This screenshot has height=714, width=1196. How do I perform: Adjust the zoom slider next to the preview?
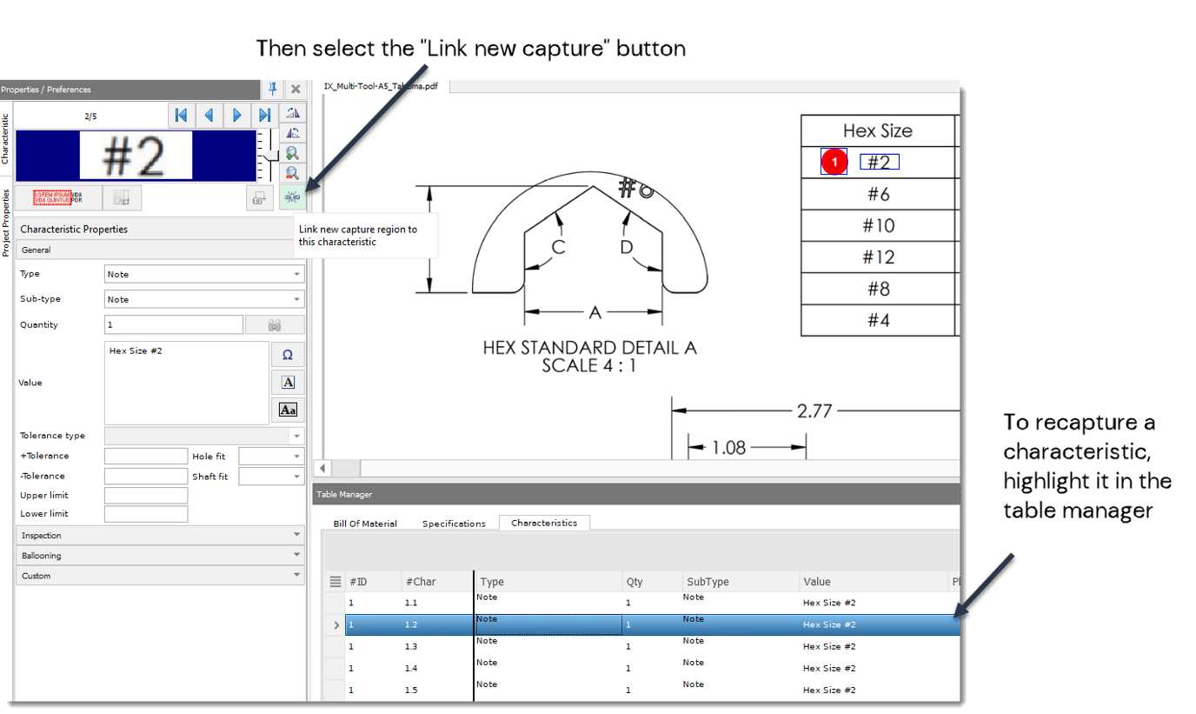(x=271, y=157)
